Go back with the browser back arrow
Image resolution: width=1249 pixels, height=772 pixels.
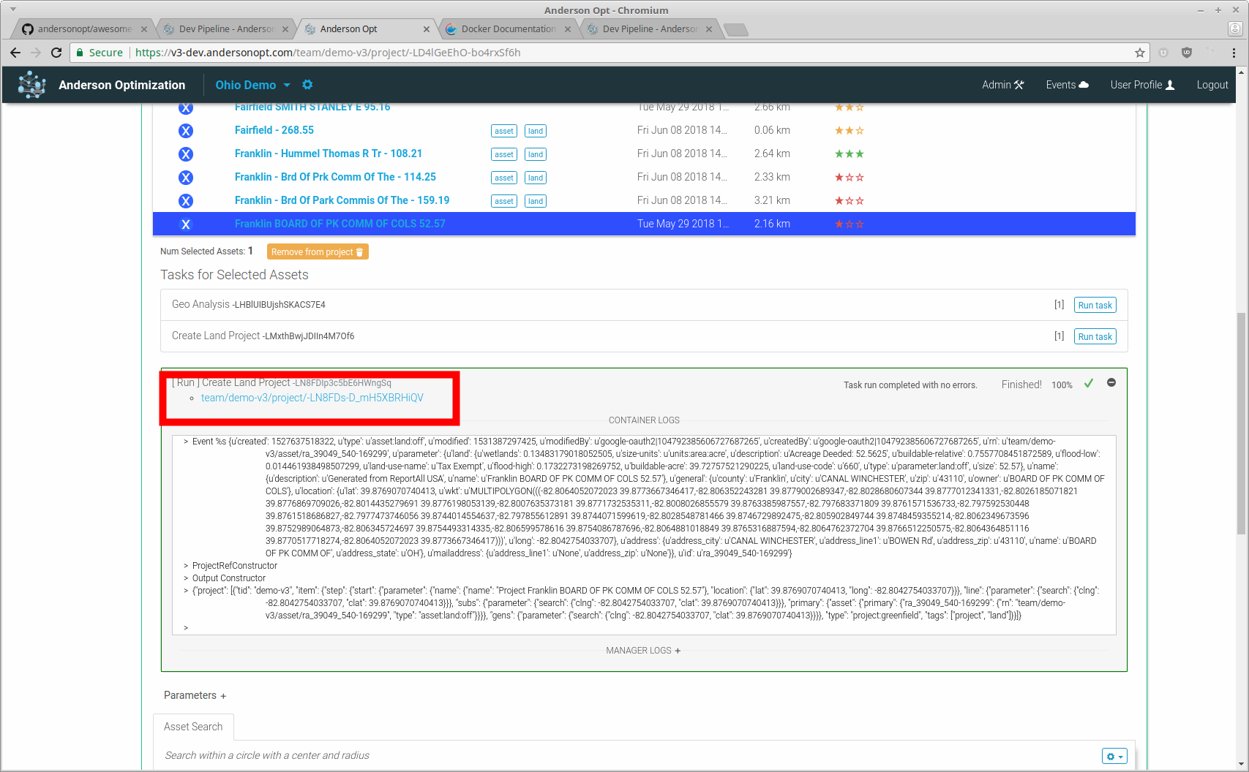point(15,53)
